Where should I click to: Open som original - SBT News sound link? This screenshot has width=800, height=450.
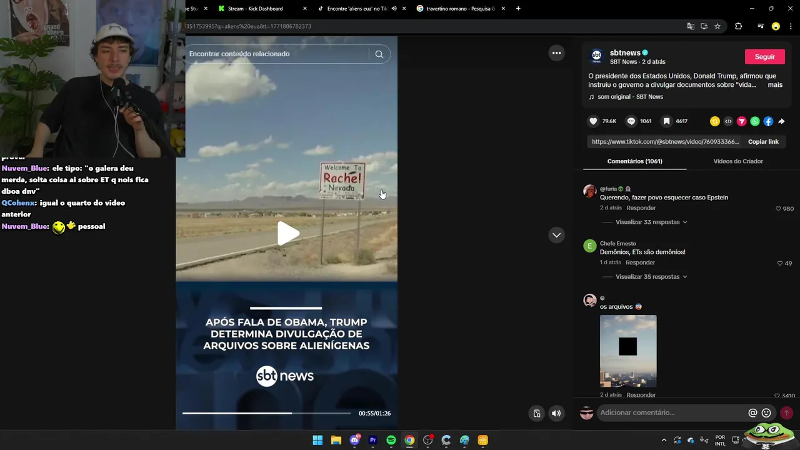click(x=630, y=97)
